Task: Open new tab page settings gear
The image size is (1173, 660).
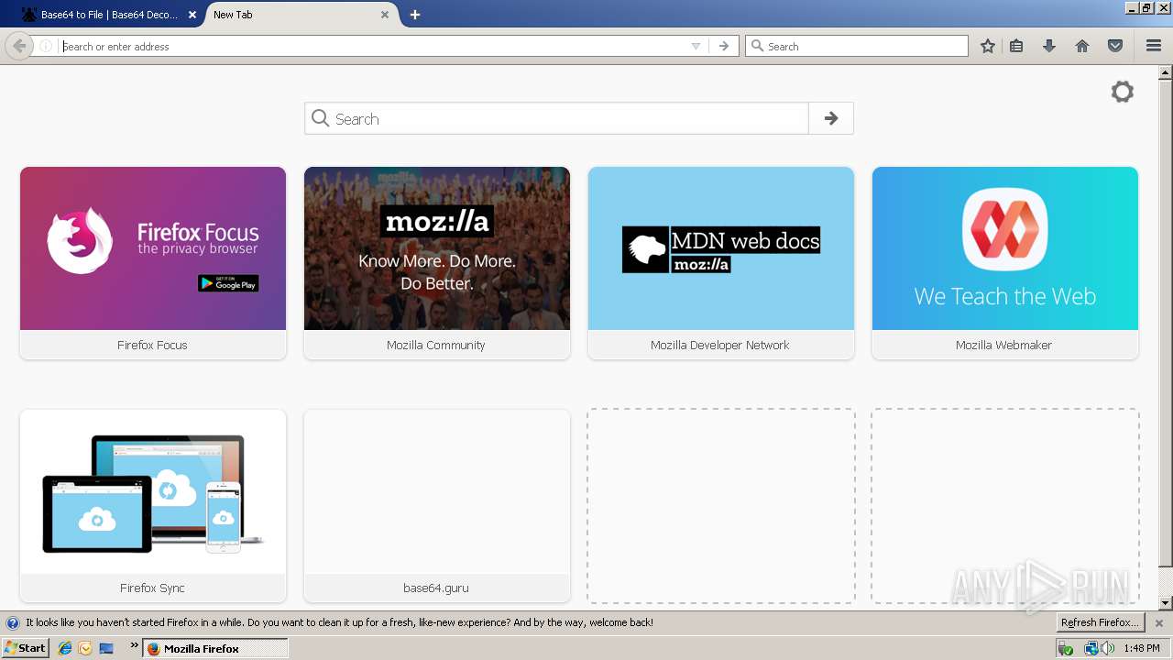Action: click(1123, 92)
